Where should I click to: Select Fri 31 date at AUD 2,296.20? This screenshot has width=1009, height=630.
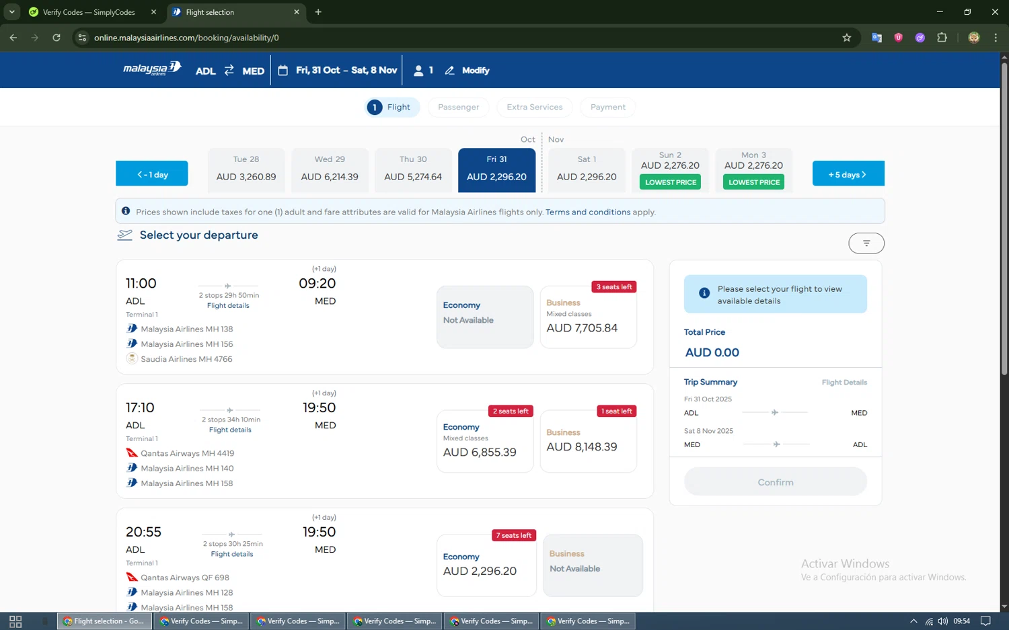tap(496, 169)
